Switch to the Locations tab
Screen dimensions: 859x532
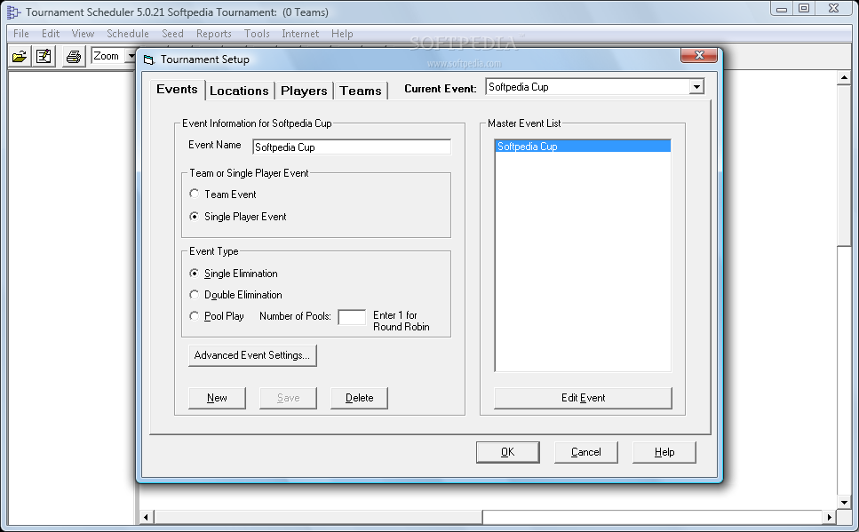click(240, 91)
